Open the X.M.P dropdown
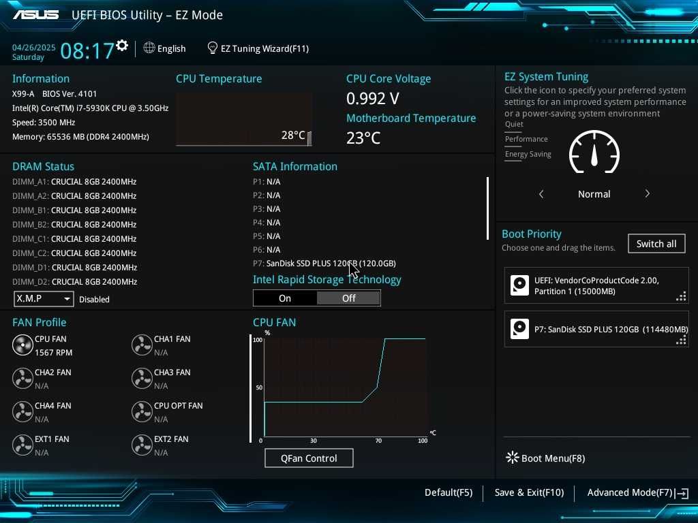Screen dimensions: 698x523 [x=44, y=299]
